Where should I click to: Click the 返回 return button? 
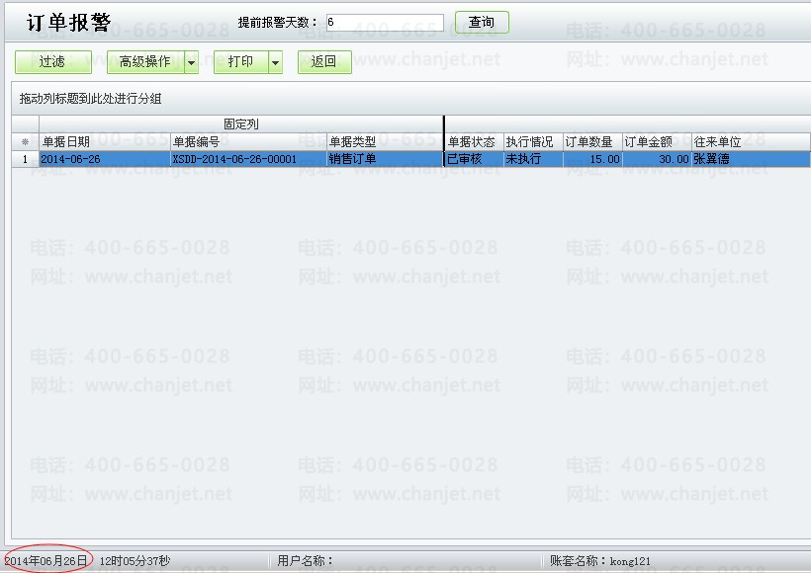(324, 62)
